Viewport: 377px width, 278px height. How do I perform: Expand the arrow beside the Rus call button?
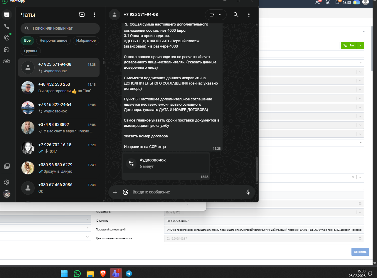point(360,46)
